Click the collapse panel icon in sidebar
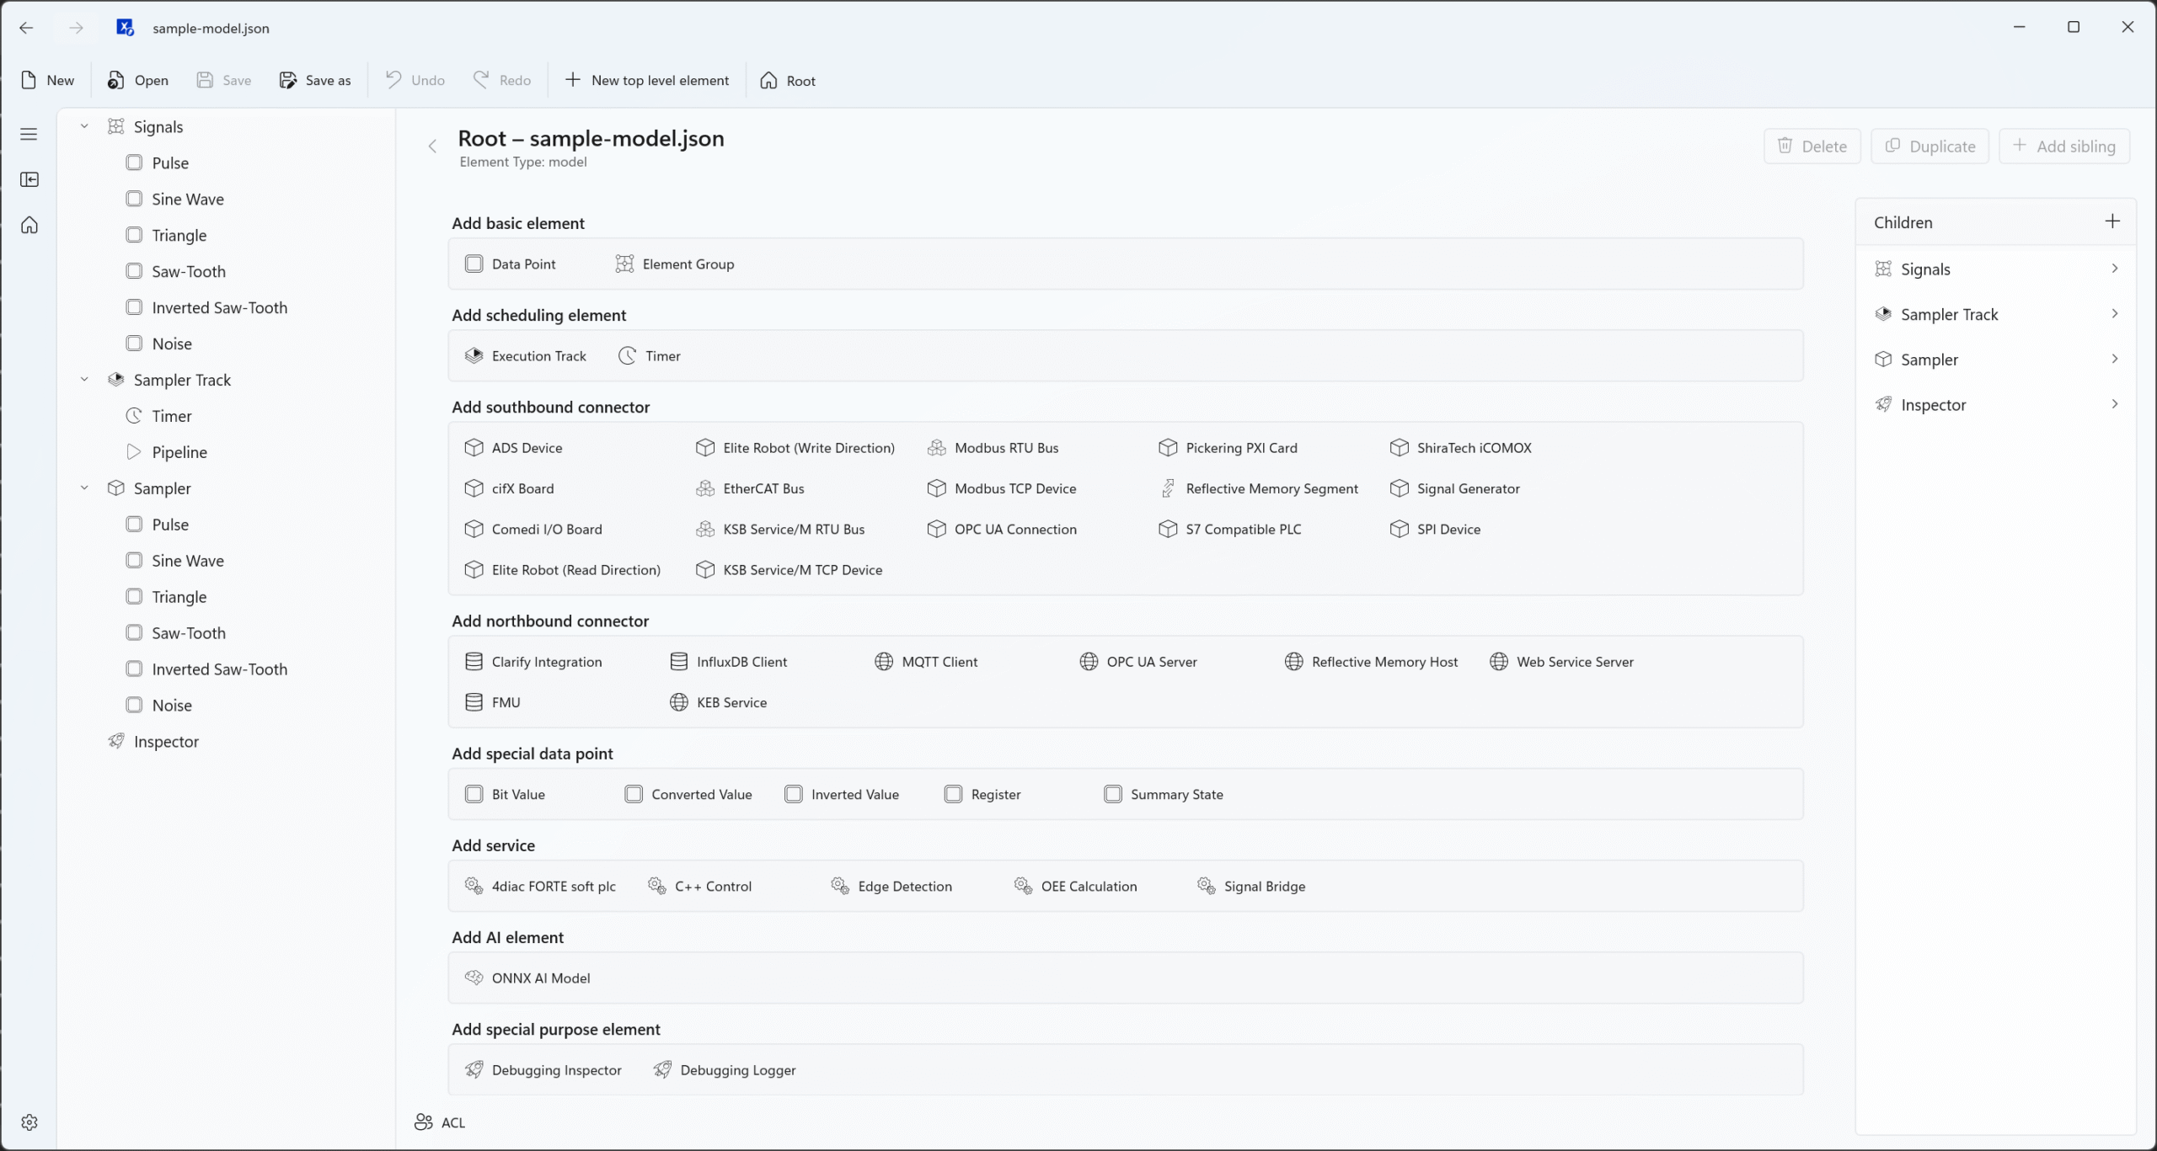The height and width of the screenshot is (1151, 2157). coord(29,179)
